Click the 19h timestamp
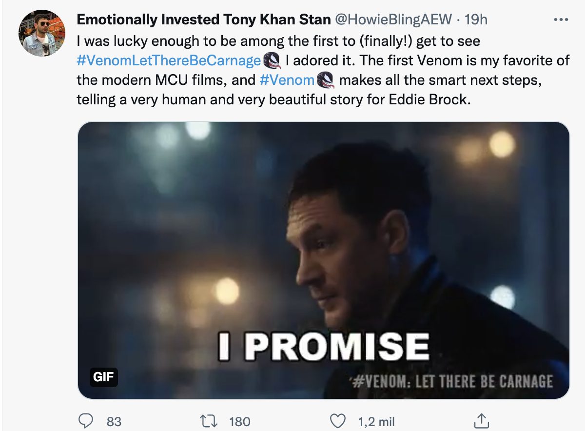 [476, 20]
